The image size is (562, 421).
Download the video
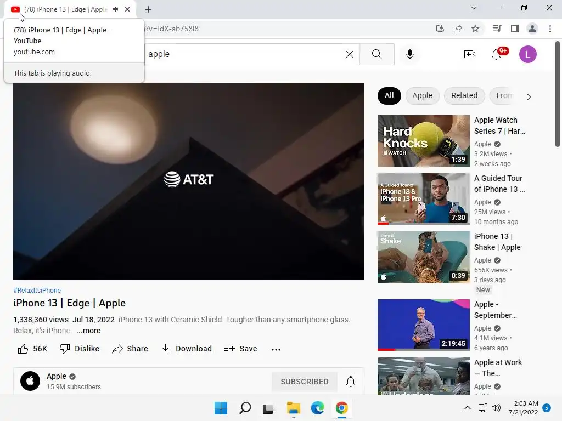(187, 349)
